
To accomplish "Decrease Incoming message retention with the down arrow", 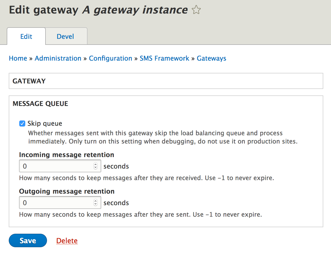I will click(x=95, y=168).
